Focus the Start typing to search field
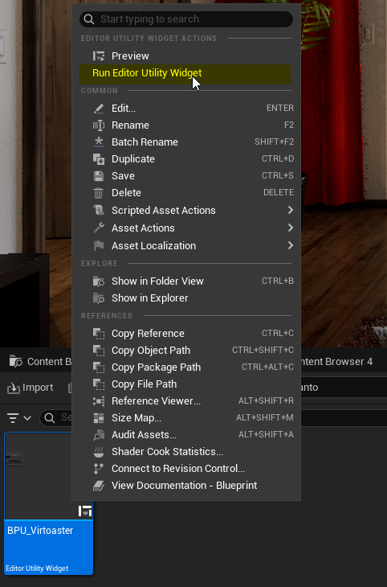 186,19
